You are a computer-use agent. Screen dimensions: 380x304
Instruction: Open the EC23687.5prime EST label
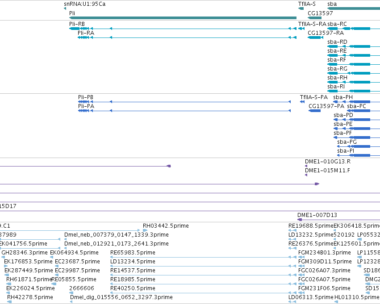coord(77,261)
